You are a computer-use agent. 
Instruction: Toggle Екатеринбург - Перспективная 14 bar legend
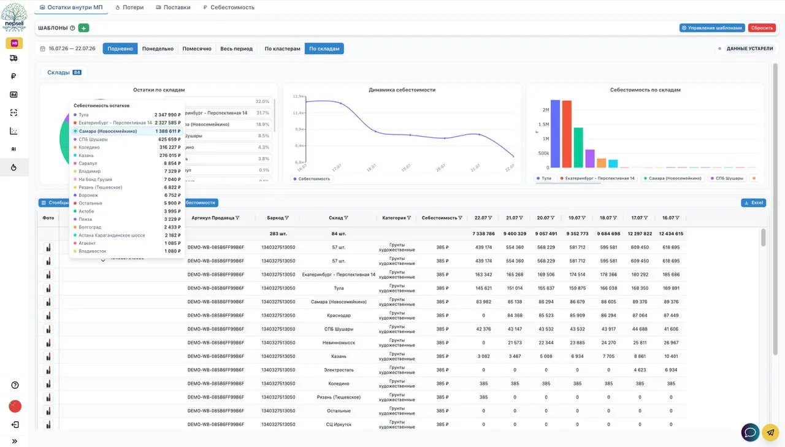(597, 178)
